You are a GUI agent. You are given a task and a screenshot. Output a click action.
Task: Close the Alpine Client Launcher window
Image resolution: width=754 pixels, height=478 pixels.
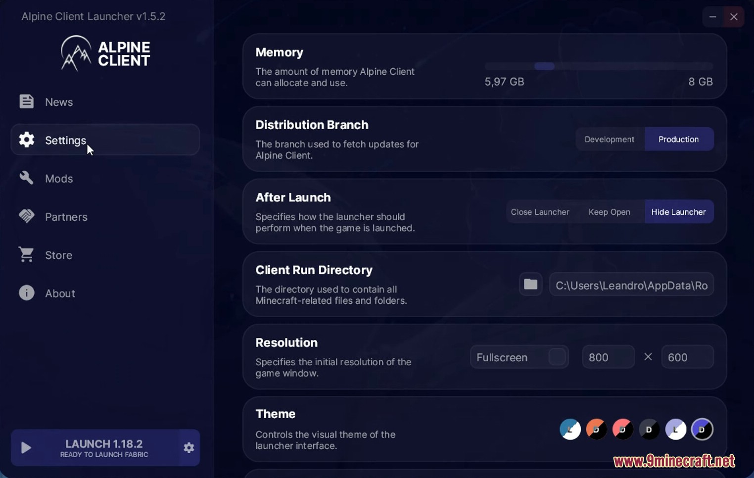point(734,17)
